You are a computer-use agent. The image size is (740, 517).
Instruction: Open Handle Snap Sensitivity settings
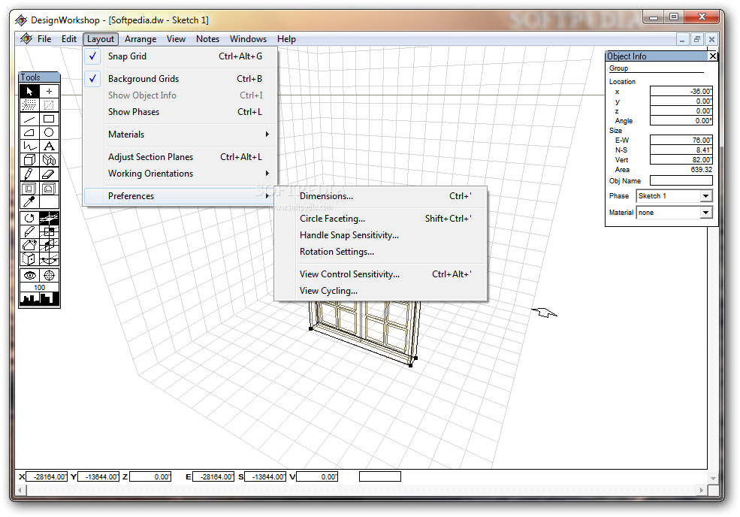click(380, 235)
